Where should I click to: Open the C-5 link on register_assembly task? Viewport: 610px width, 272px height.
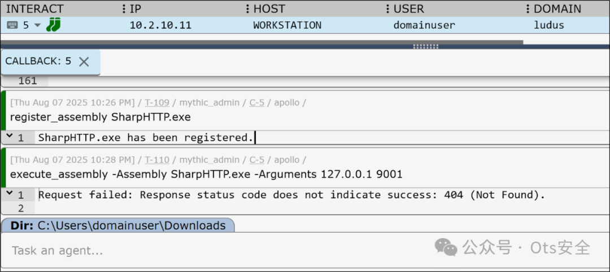pyautogui.click(x=257, y=103)
